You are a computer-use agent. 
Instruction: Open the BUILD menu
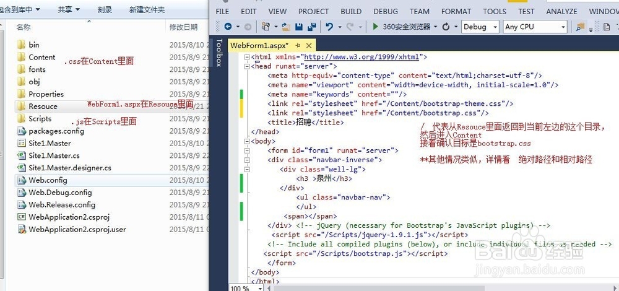(351, 11)
